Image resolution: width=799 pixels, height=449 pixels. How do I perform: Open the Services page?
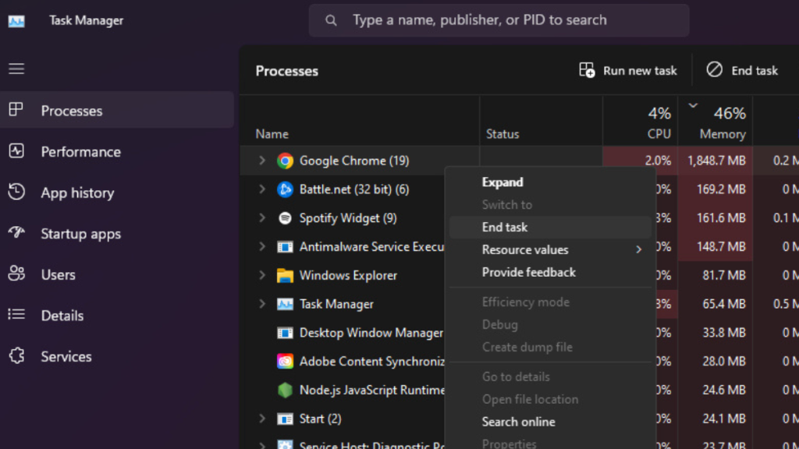coord(117,356)
